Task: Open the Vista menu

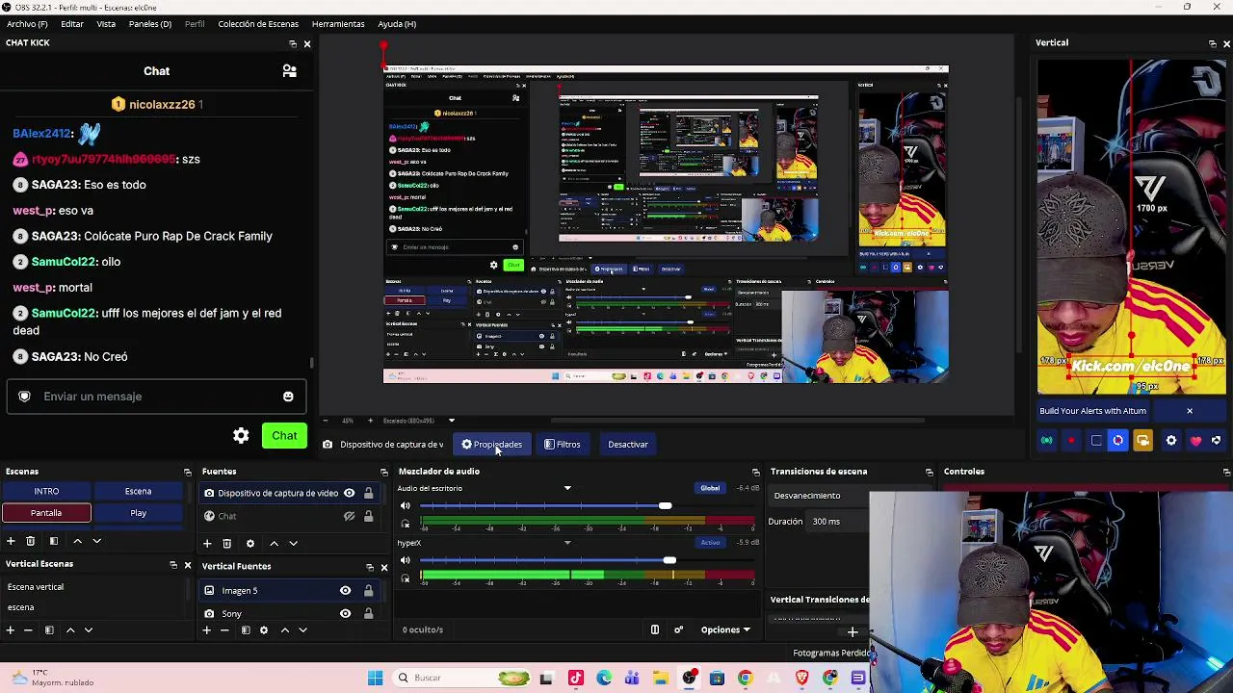Action: coord(106,24)
